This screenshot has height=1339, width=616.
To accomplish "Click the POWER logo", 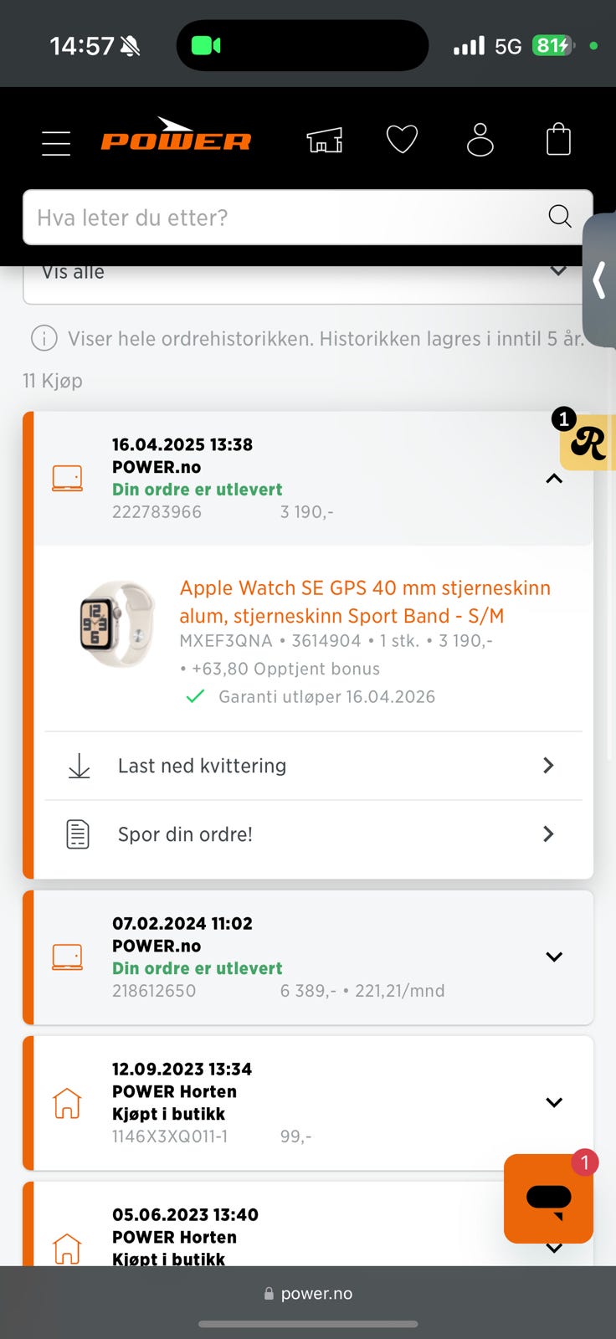I will [x=176, y=136].
